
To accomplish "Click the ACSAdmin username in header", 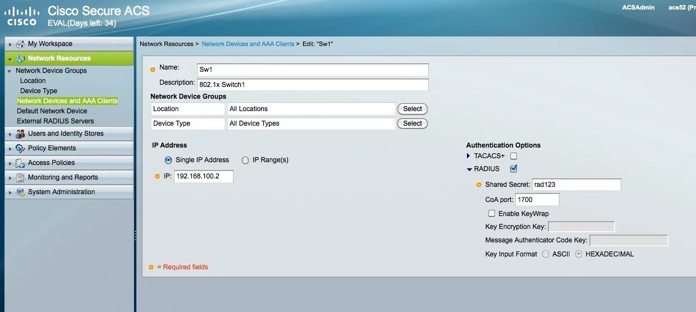I will coord(638,8).
